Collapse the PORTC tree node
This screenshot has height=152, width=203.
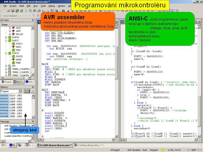(x=6, y=41)
